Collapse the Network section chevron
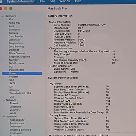The height and width of the screenshot is (136, 136). (4, 100)
